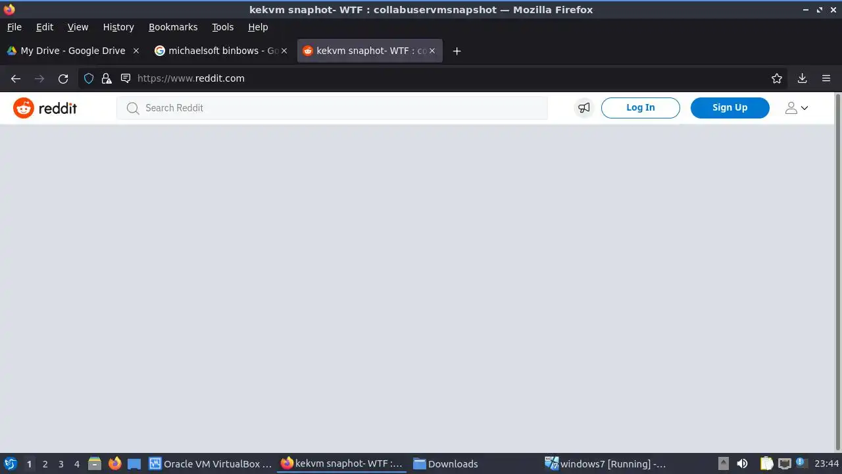The height and width of the screenshot is (474, 842).
Task: Open the Firefox hamburger application menu
Action: pyautogui.click(x=826, y=78)
